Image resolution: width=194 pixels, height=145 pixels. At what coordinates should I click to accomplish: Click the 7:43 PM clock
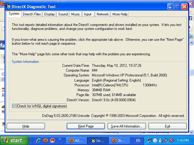click(183, 140)
